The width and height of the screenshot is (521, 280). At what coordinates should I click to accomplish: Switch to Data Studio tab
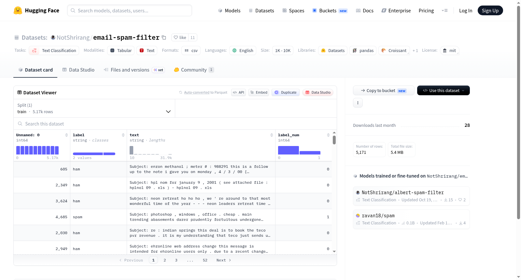click(78, 70)
